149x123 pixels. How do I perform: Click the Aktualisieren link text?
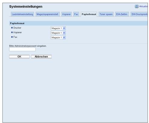[x=143, y=6]
